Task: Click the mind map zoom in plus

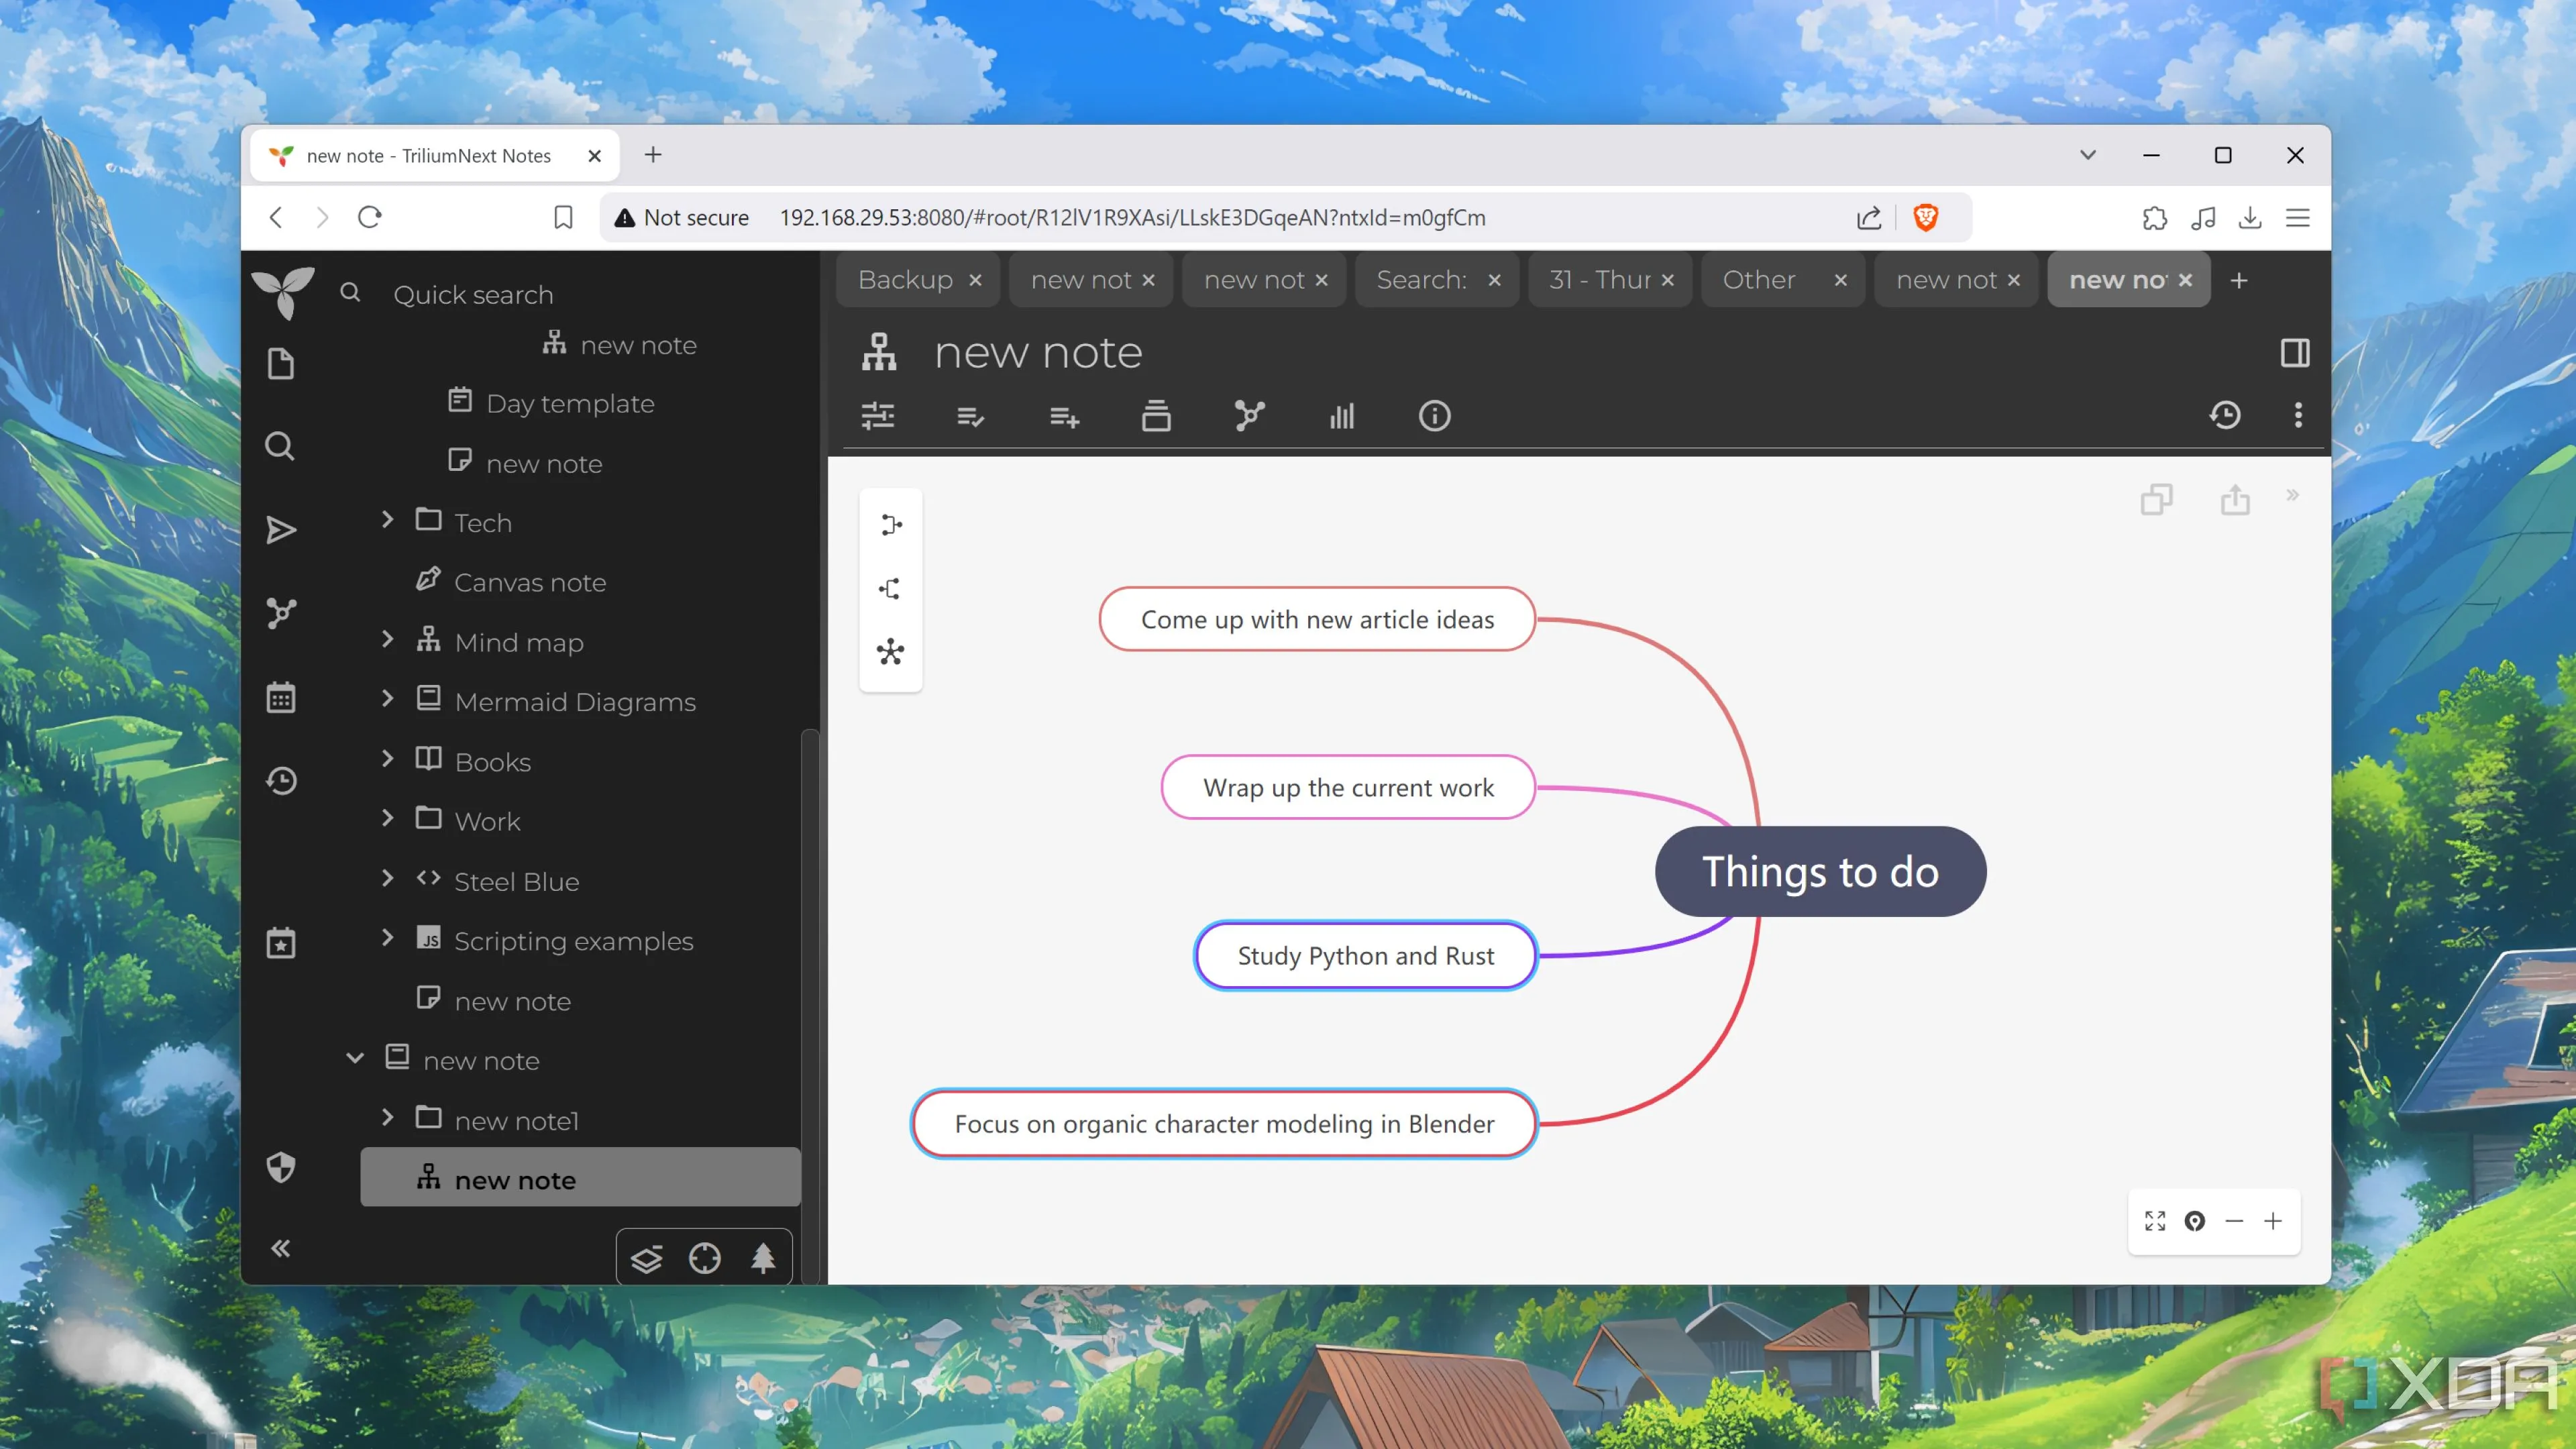Action: coord(2273,1221)
